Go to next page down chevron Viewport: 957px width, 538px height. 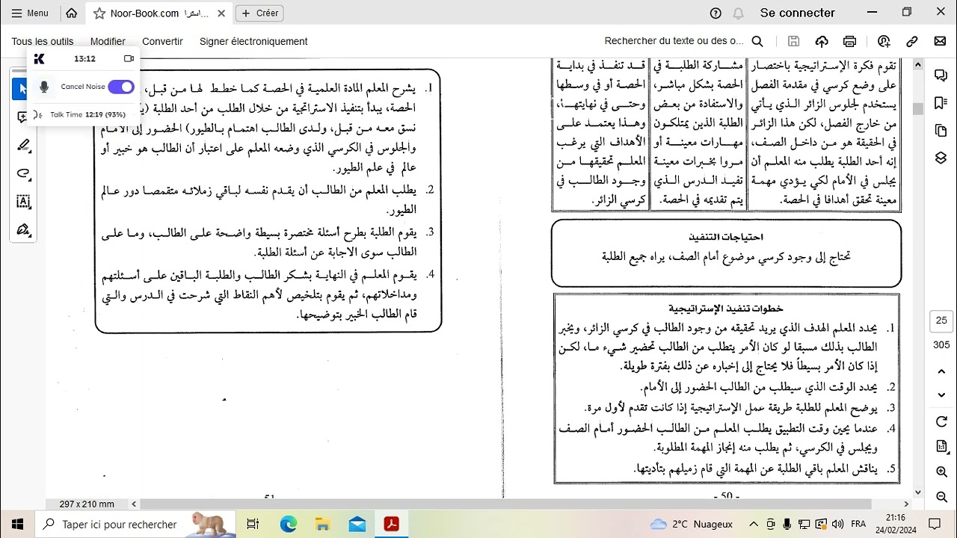point(941,395)
